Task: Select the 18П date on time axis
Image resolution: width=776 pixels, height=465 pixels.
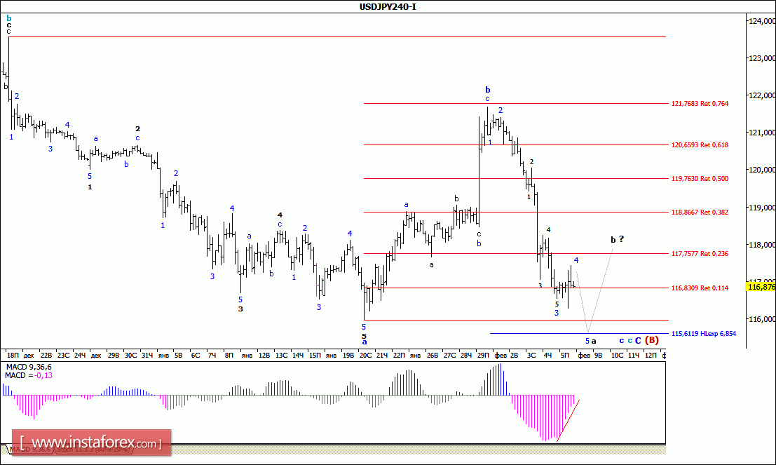Action: tap(13, 355)
